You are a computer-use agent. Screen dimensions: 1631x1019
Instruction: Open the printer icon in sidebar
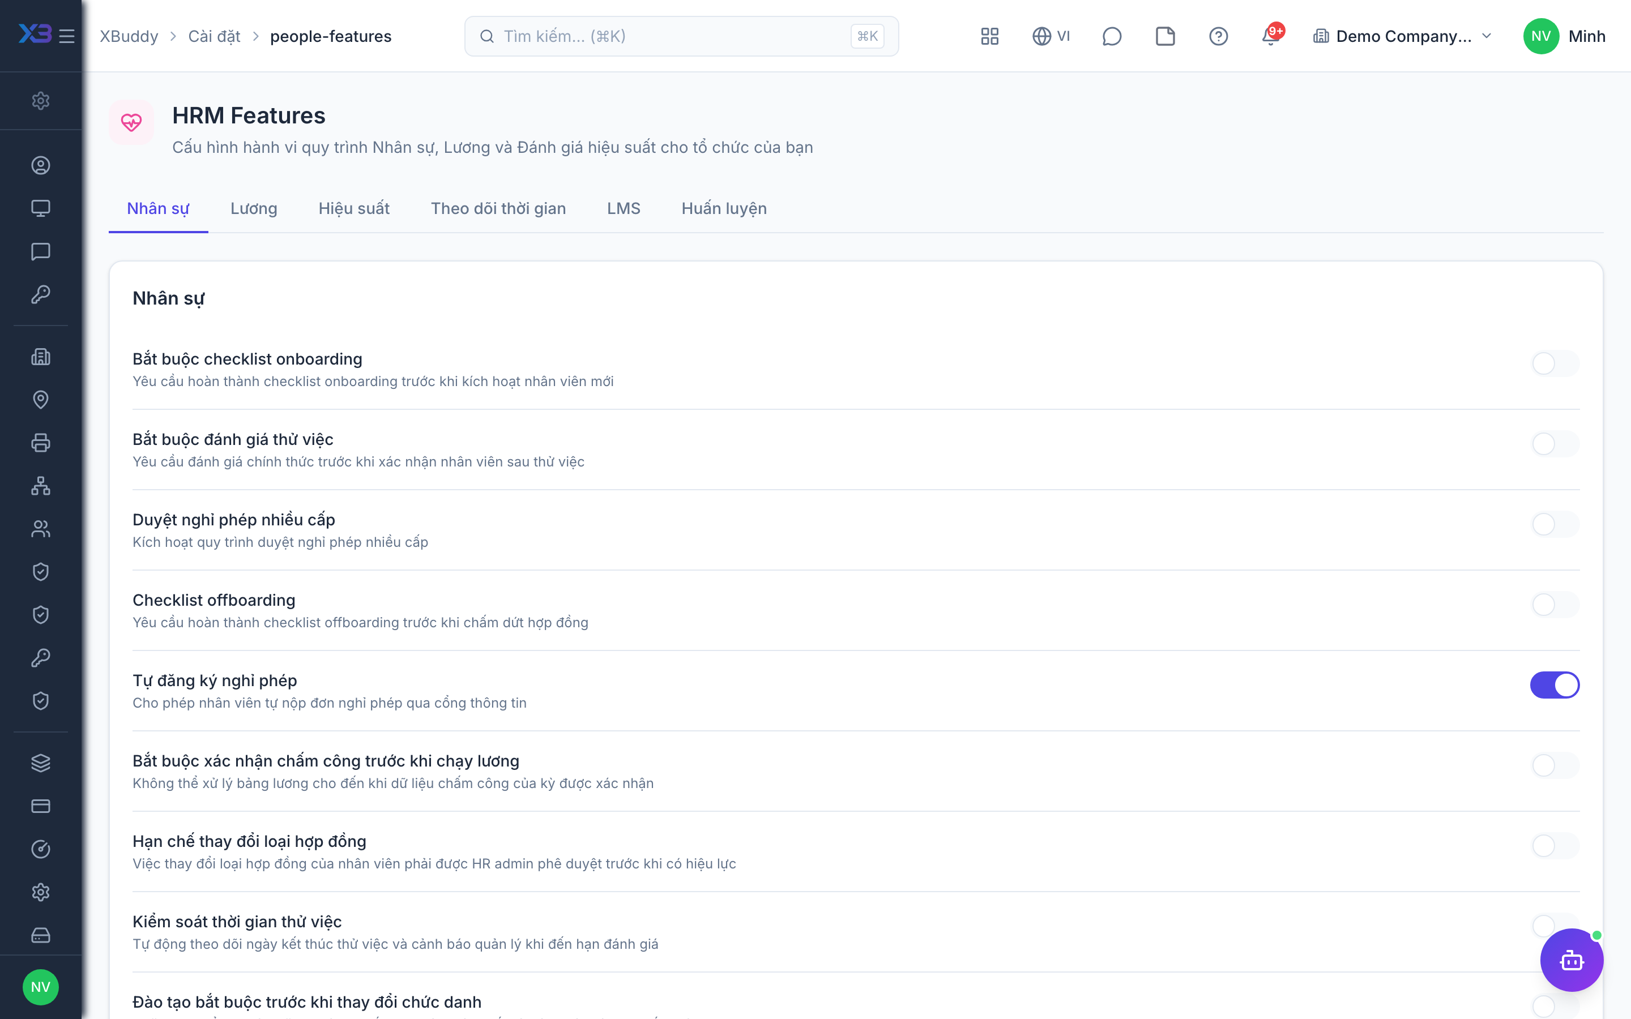pos(40,443)
